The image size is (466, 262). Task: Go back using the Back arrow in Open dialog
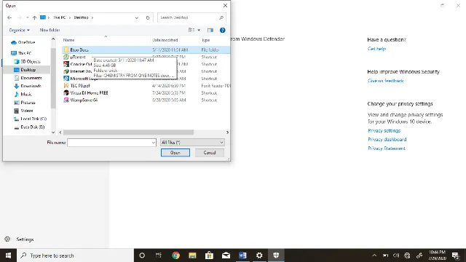(9, 17)
